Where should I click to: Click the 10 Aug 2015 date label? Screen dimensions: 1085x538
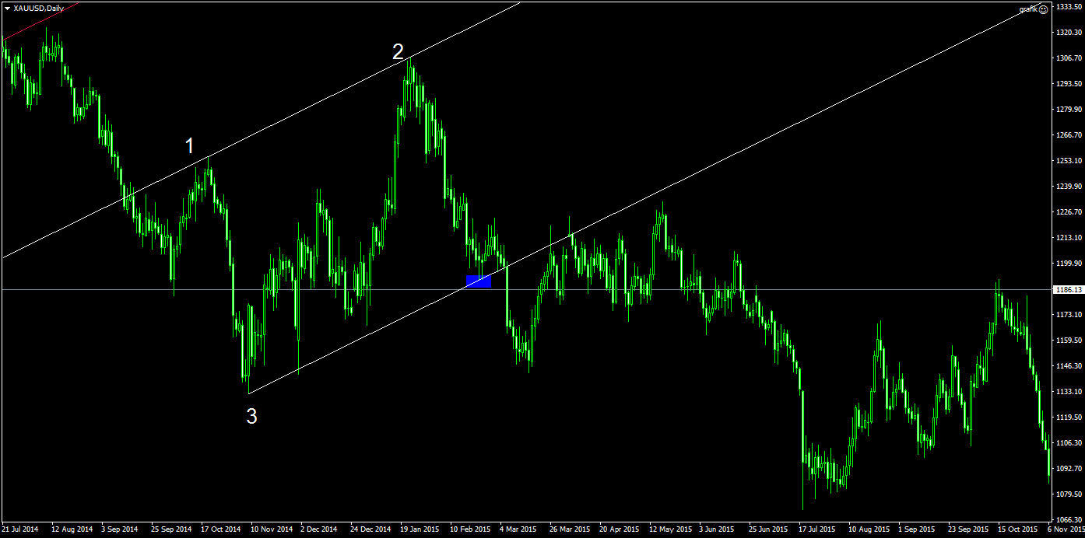[869, 529]
